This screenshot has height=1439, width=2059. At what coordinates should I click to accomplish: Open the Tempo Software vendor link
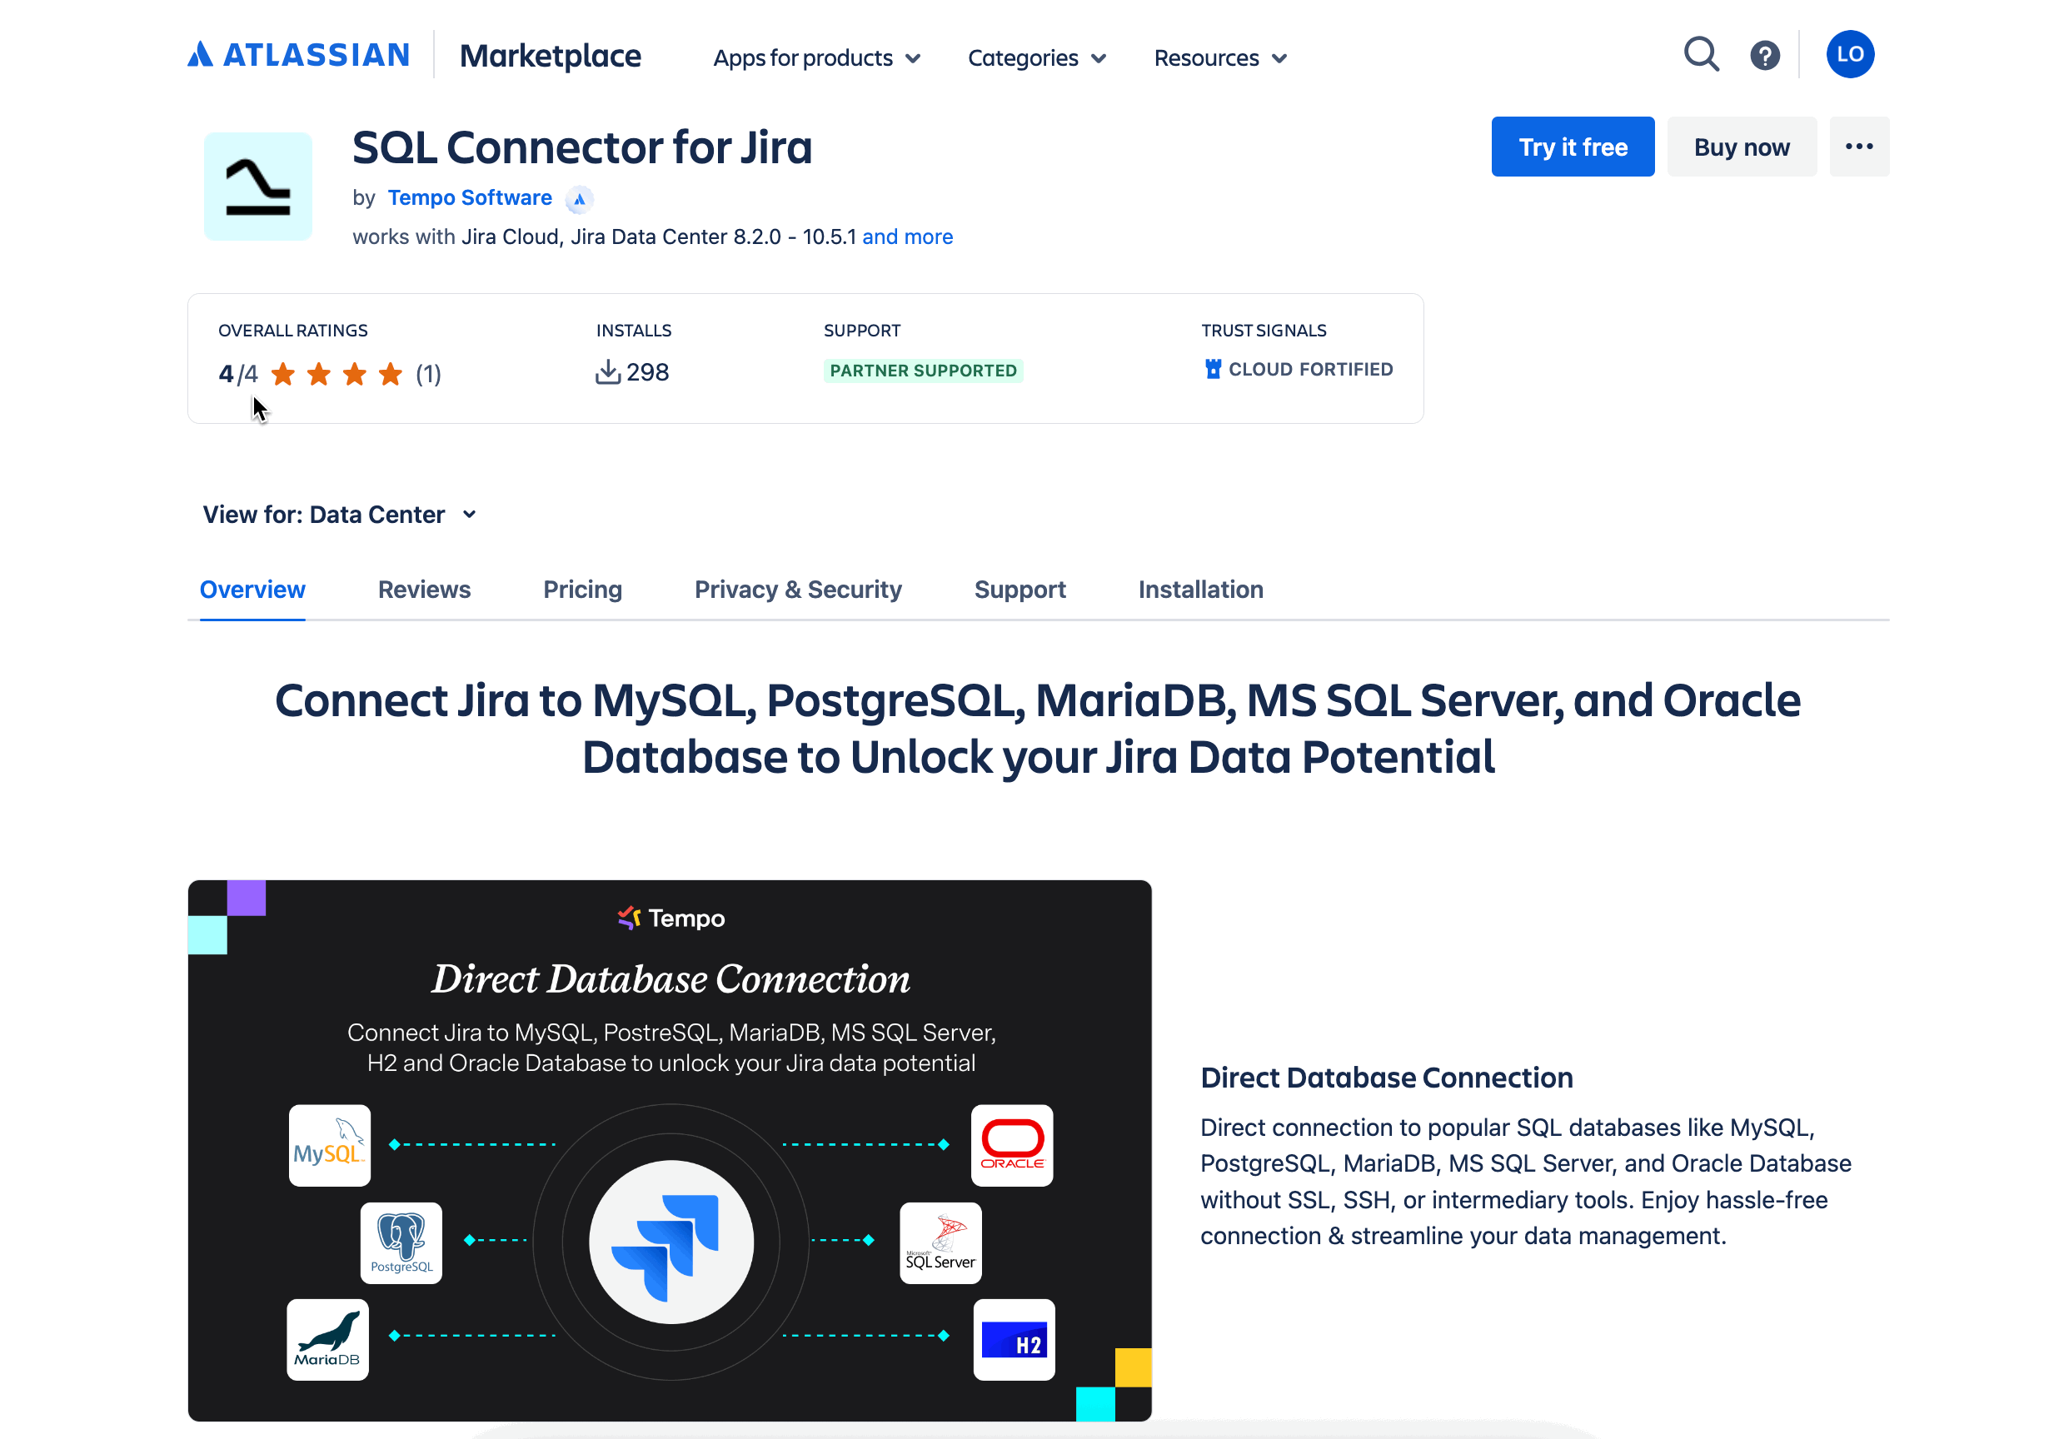coord(469,197)
